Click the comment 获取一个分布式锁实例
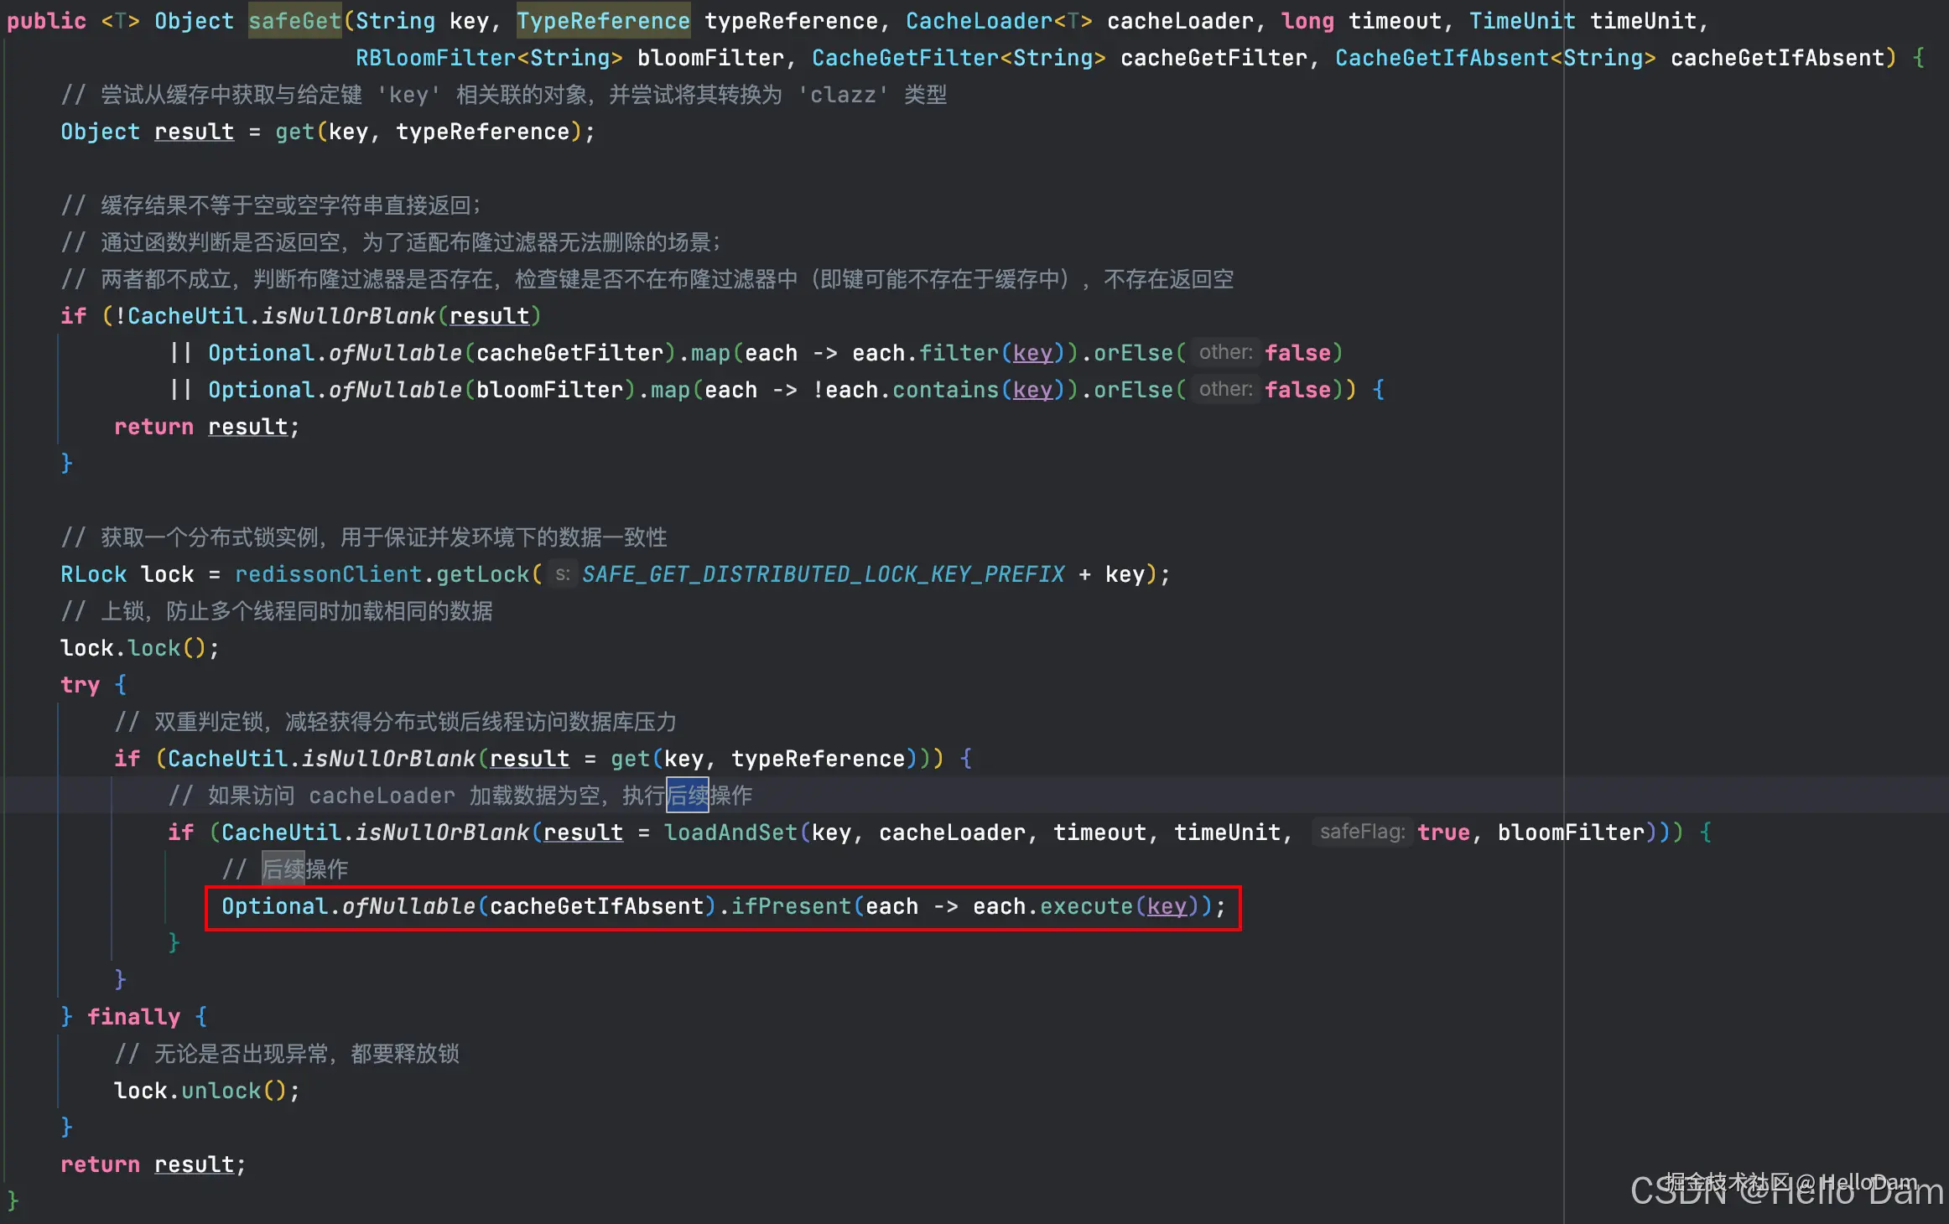This screenshot has height=1224, width=1949. pyautogui.click(x=364, y=537)
